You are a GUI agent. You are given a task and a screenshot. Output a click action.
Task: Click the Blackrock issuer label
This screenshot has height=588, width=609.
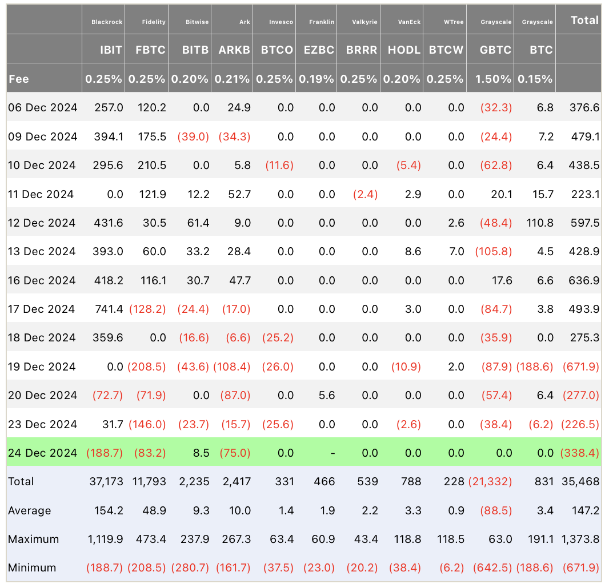coord(107,22)
